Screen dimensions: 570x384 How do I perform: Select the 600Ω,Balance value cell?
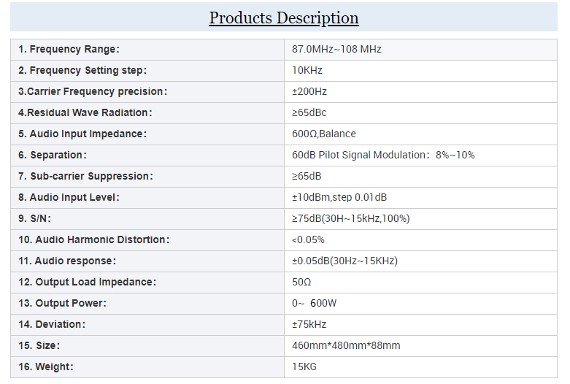[x=324, y=134]
